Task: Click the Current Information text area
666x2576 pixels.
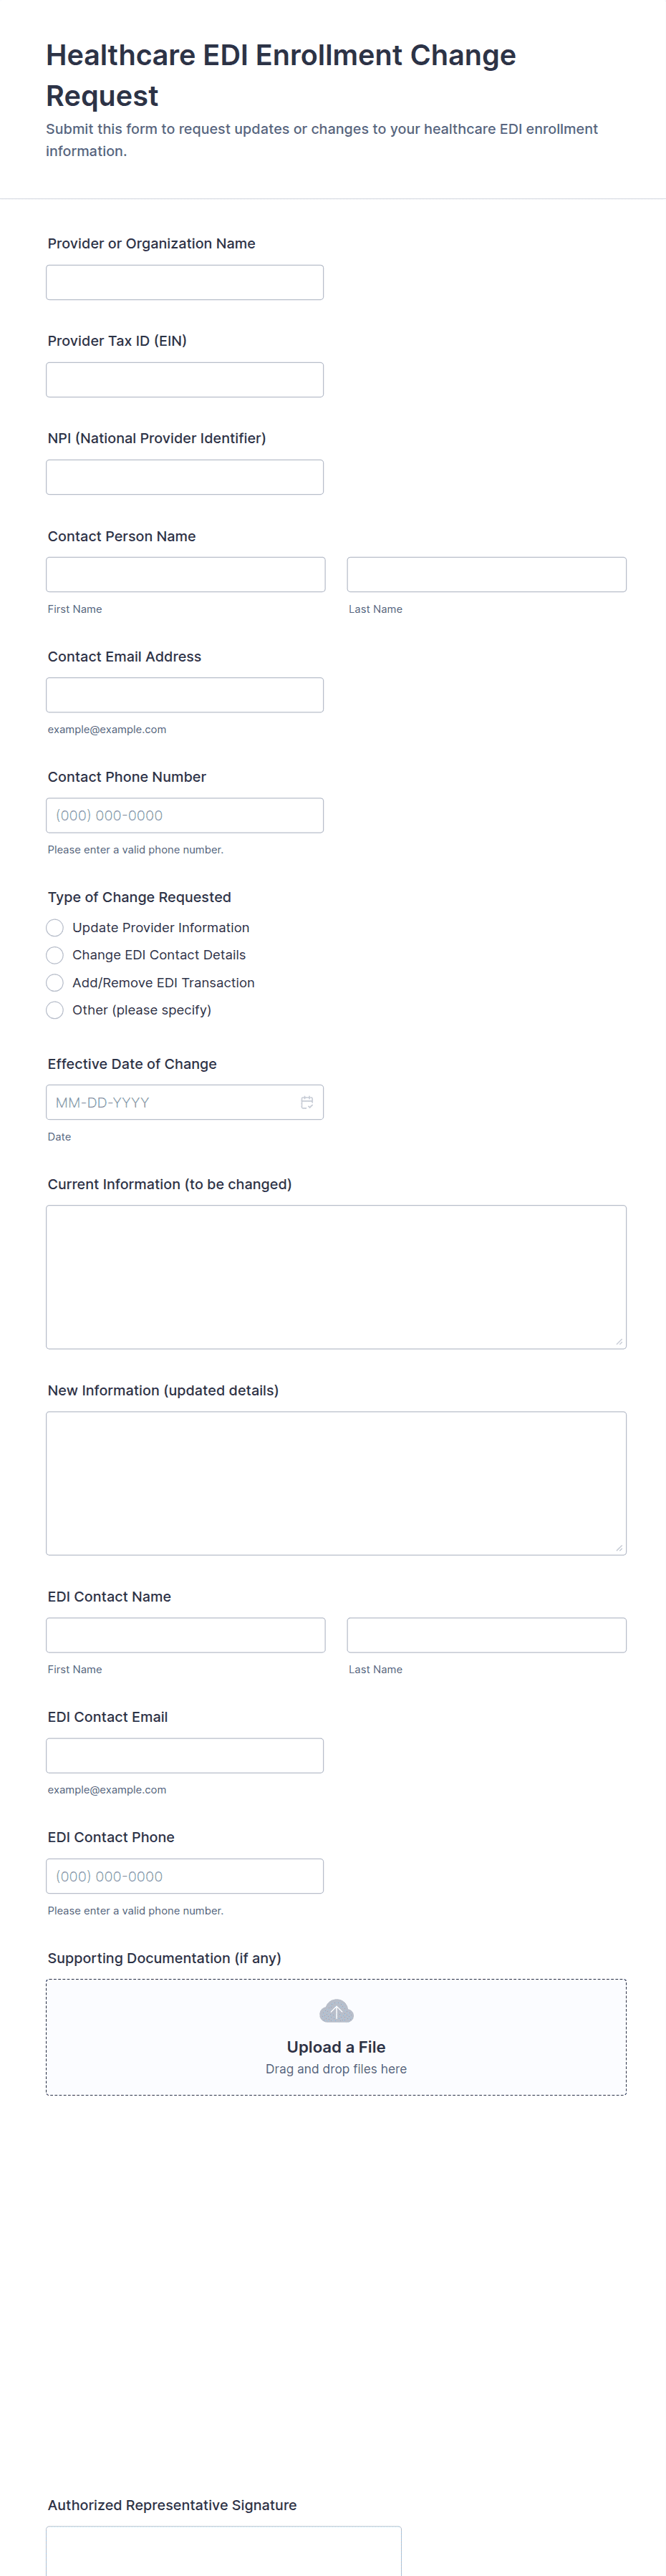Action: tap(336, 1277)
